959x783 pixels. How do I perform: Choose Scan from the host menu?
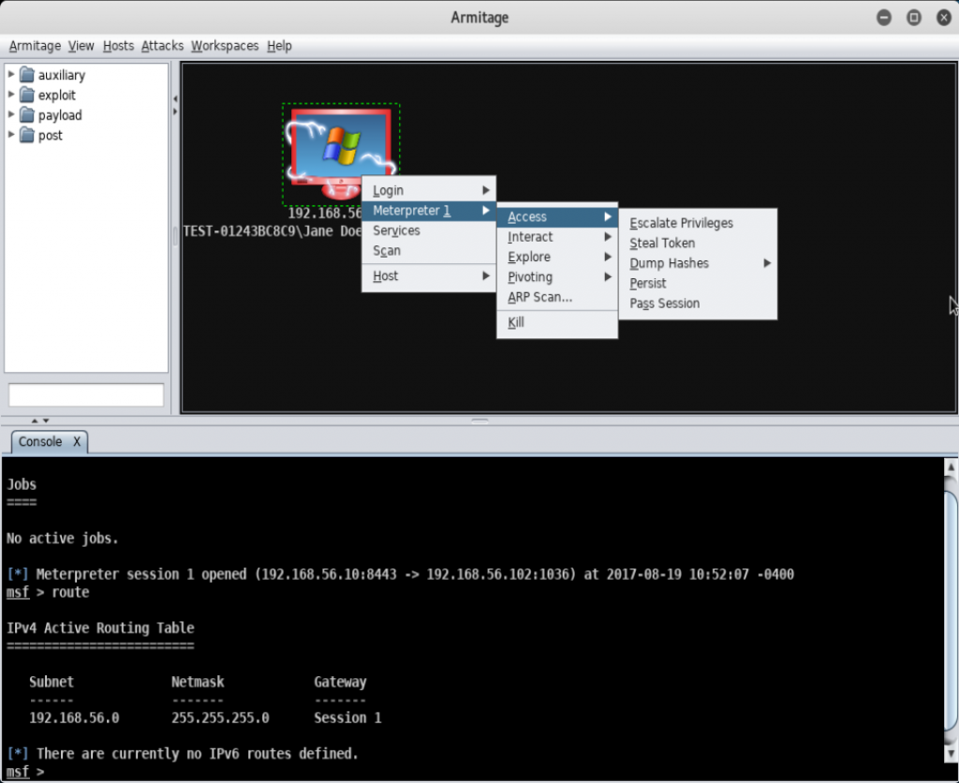pyautogui.click(x=429, y=251)
